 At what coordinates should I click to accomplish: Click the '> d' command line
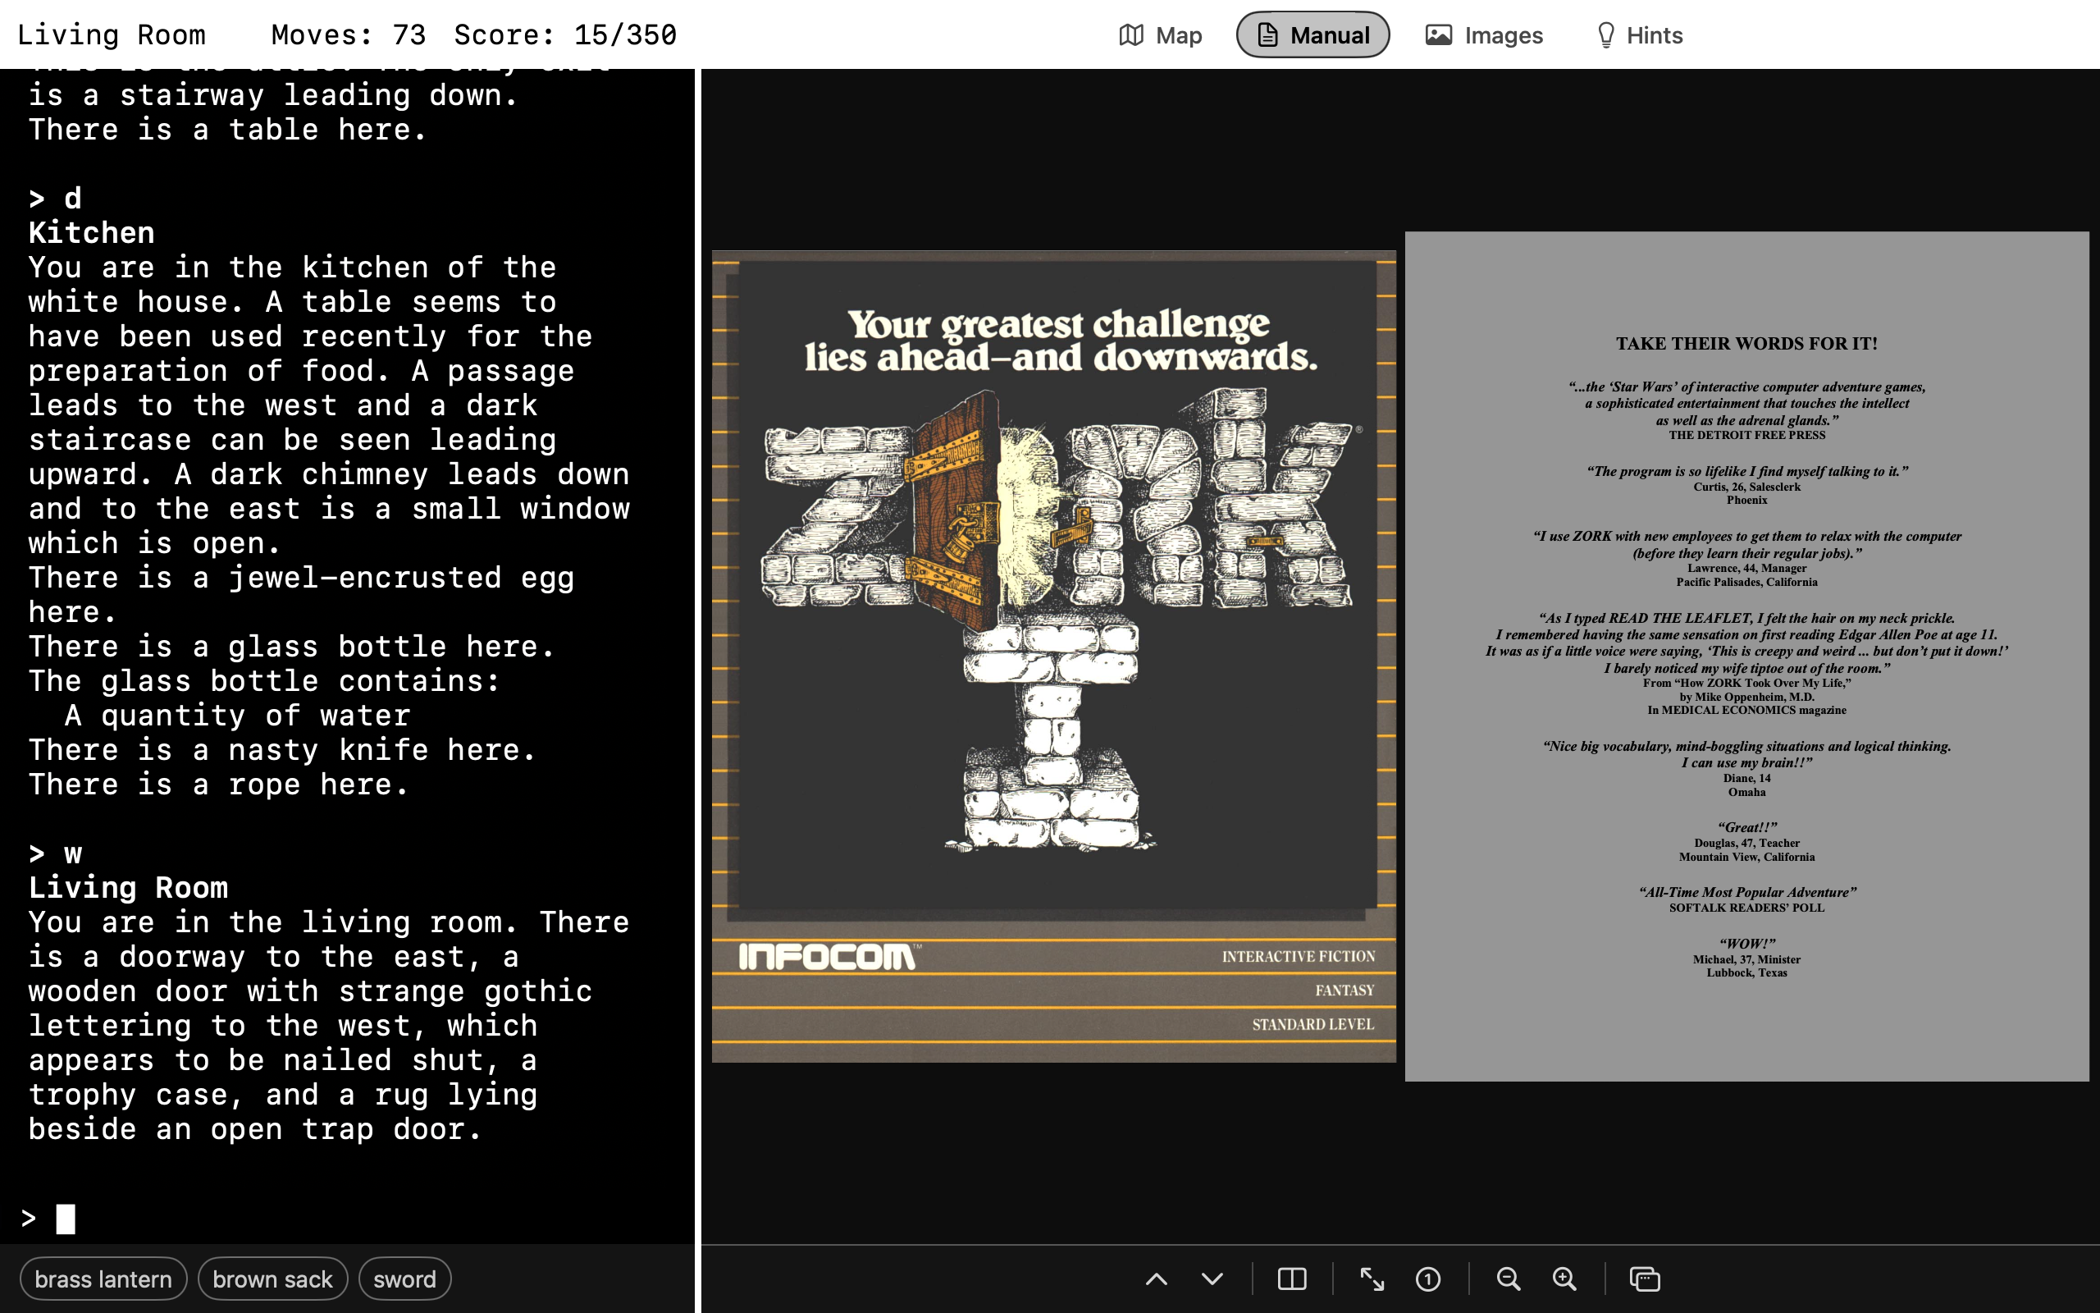click(56, 199)
